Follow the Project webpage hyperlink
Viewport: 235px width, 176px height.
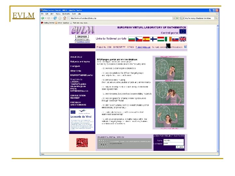click(x=143, y=47)
